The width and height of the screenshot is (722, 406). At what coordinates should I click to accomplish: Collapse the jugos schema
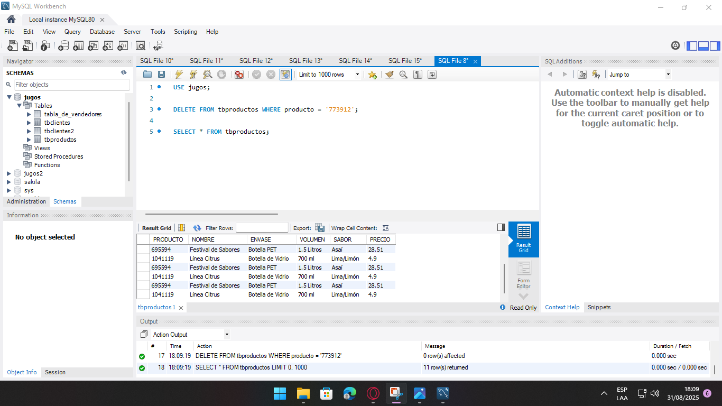9,97
